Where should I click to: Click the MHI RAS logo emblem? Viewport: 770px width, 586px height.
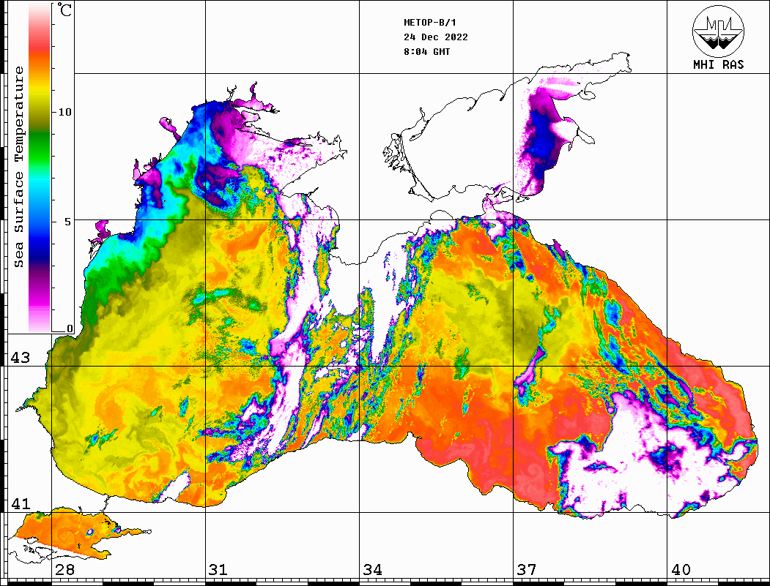(718, 31)
